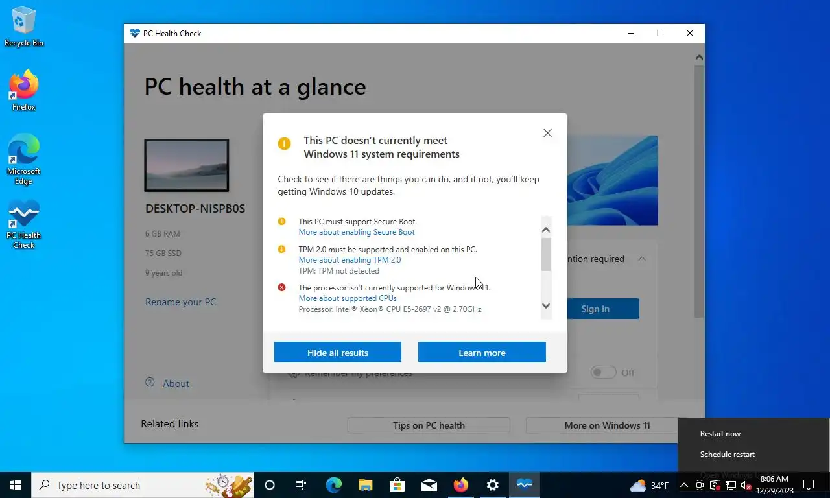Close the requirements results dialog
830x498 pixels.
click(547, 133)
